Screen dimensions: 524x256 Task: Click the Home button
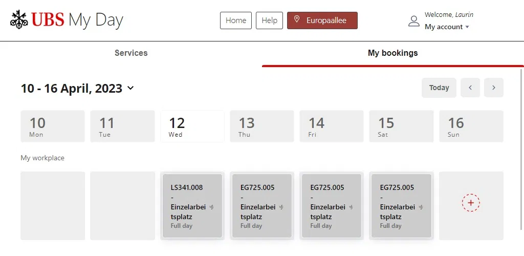click(235, 20)
